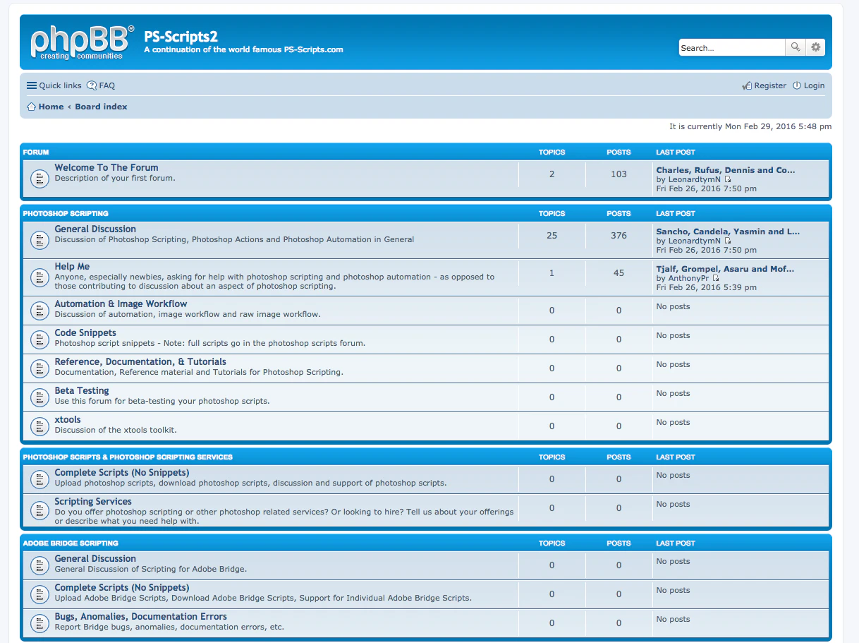Open Welcome To The Forum
This screenshot has width=859, height=643.
[x=106, y=167]
